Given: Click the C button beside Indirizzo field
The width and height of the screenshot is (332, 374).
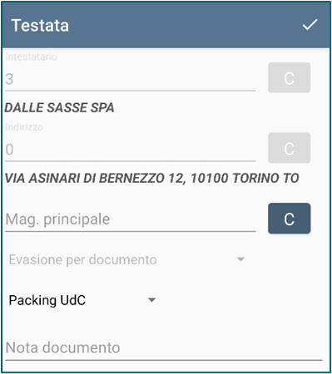Looking at the screenshot, I should (x=289, y=148).
